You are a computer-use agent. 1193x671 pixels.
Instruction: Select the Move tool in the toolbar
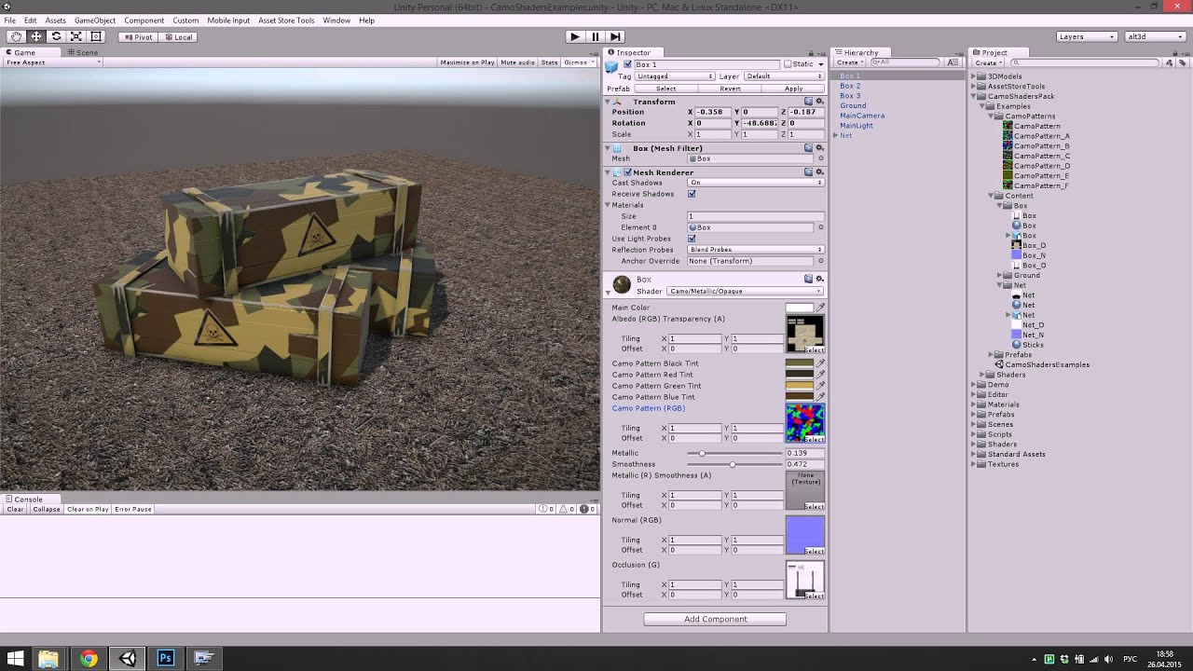coord(35,35)
